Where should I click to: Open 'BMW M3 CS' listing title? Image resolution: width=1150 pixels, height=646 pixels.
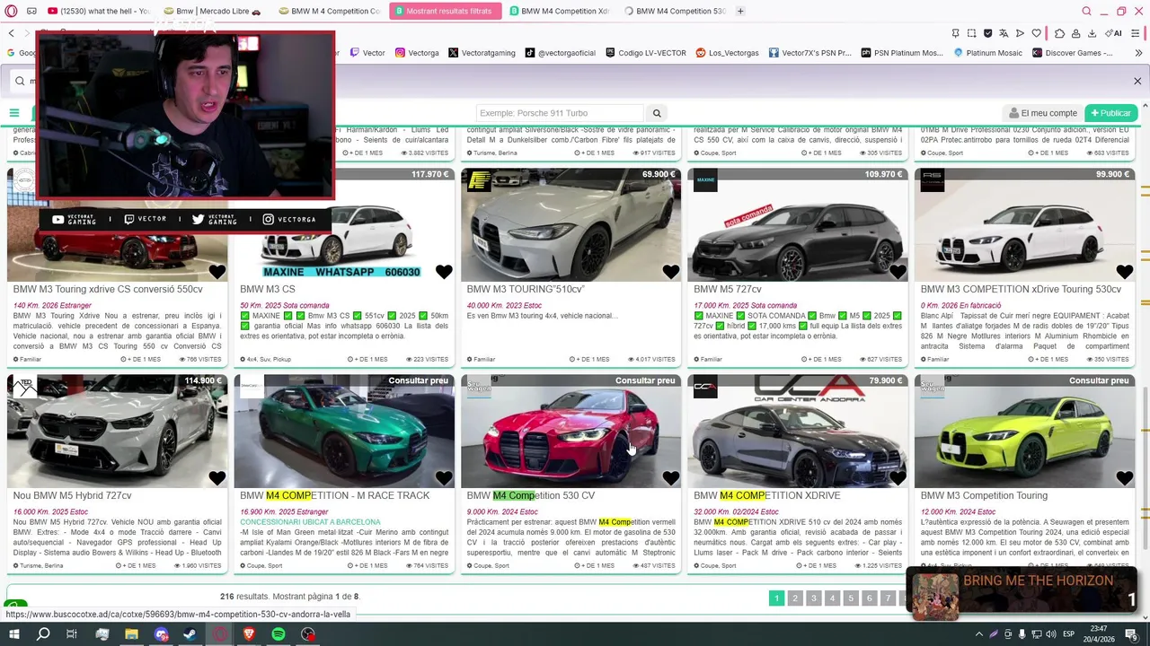[267, 289]
